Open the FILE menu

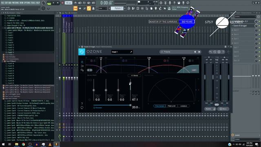point(2,3)
